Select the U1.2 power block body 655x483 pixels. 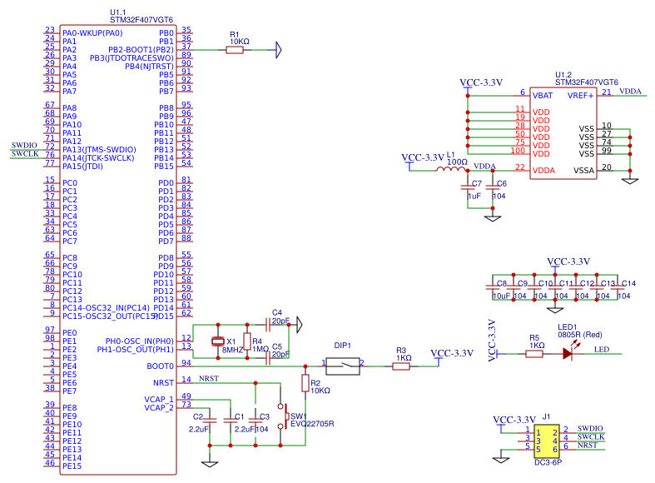(x=563, y=133)
